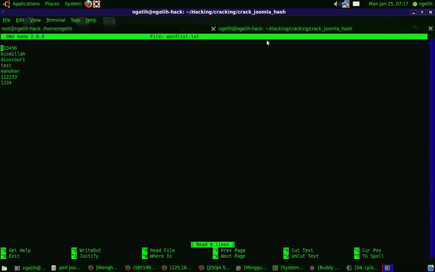
Task: Click wordlist line 'dioscouri'
Action: pyautogui.click(x=13, y=60)
